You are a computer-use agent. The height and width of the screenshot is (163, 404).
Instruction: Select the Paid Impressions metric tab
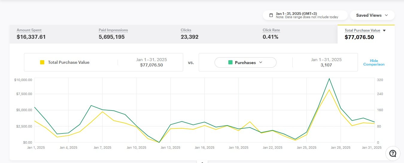[132, 34]
